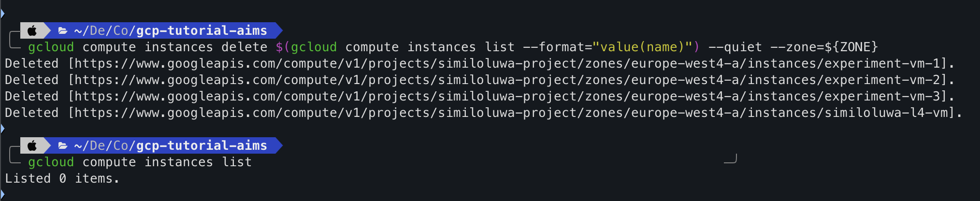Click the folder icon in the lower prompt
The image size is (980, 201).
pos(62,145)
